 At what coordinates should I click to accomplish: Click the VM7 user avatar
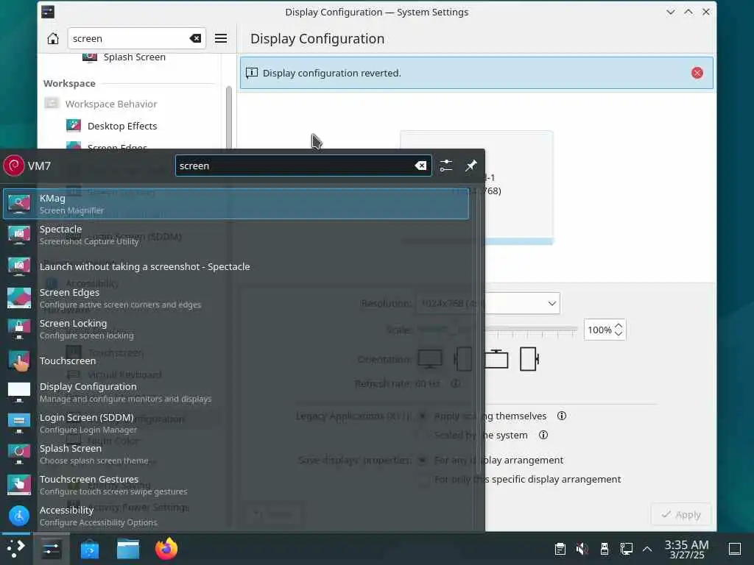pos(14,166)
